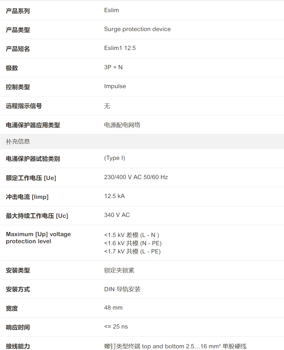284x350 pixels.
Task: Click the 产品系列 row label
Action: (x=18, y=11)
